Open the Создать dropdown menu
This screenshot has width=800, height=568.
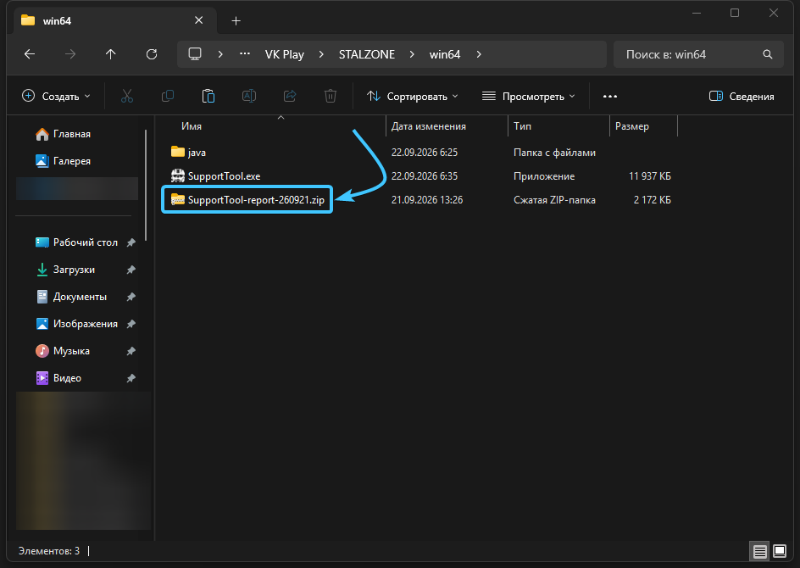56,96
